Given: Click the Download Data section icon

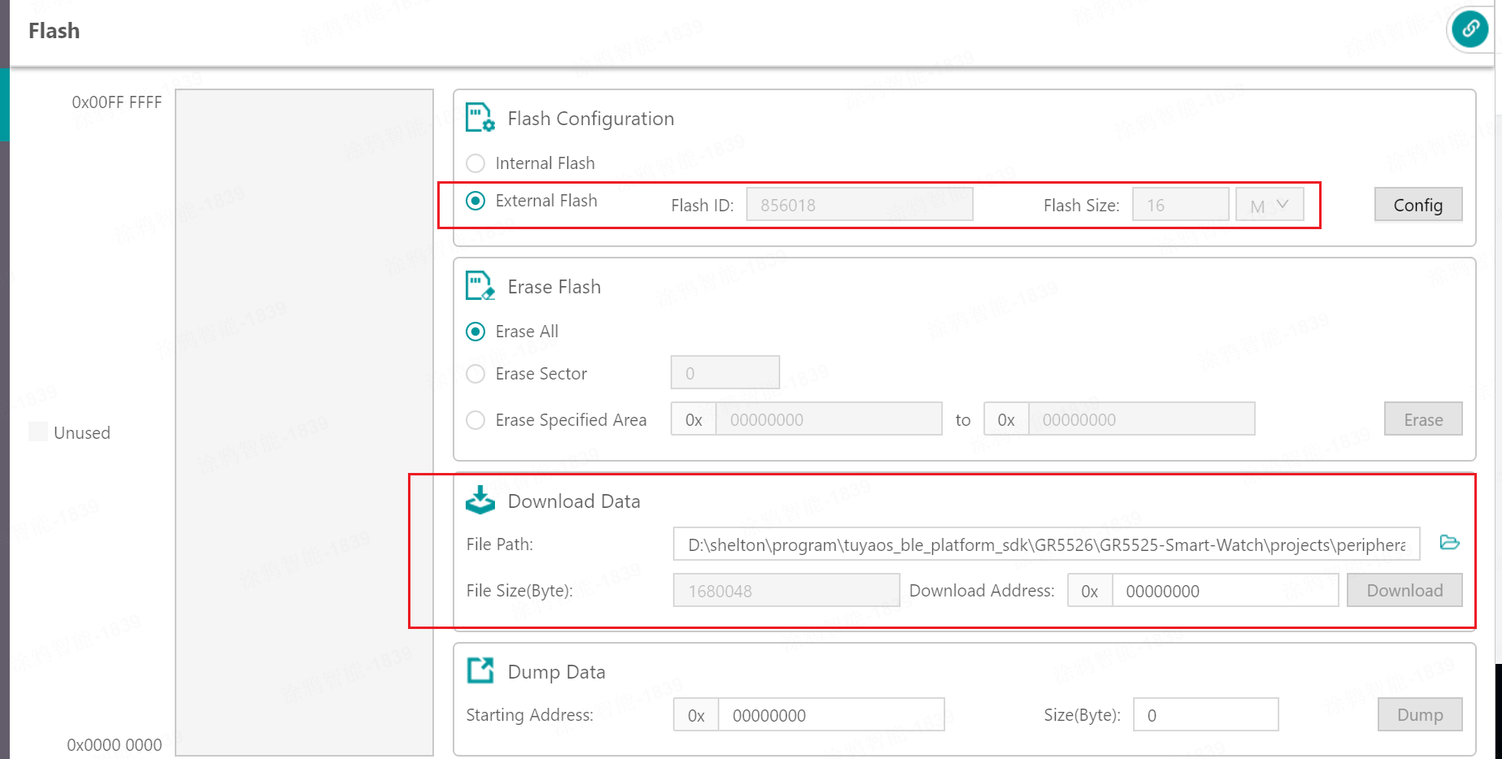Looking at the screenshot, I should pos(480,501).
